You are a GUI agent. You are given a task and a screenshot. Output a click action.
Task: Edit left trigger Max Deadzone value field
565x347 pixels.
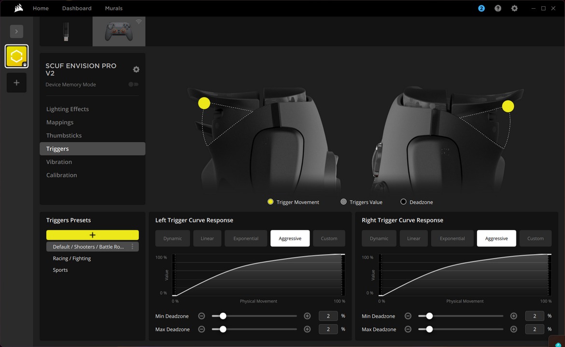(x=328, y=329)
